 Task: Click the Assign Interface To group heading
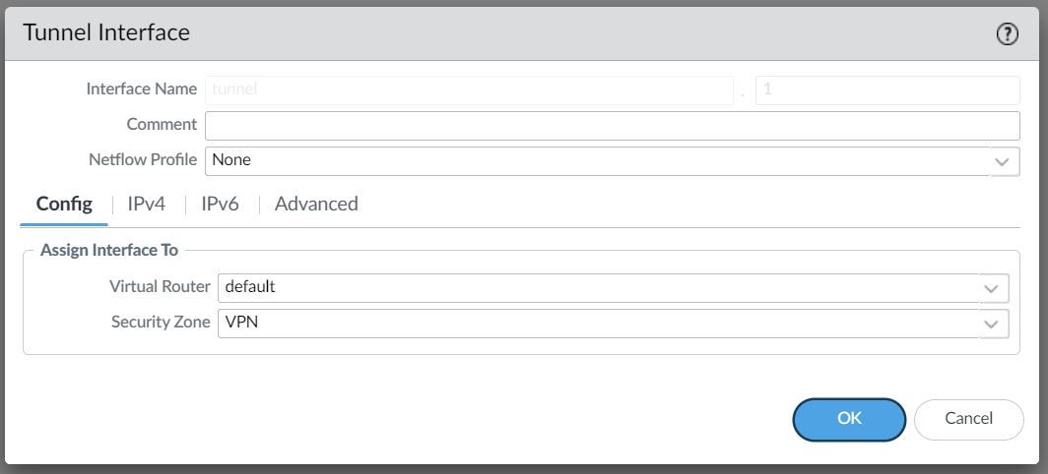tap(109, 251)
